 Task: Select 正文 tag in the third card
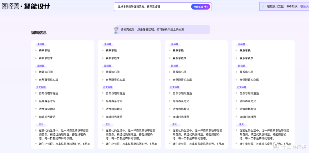[x=175, y=125]
